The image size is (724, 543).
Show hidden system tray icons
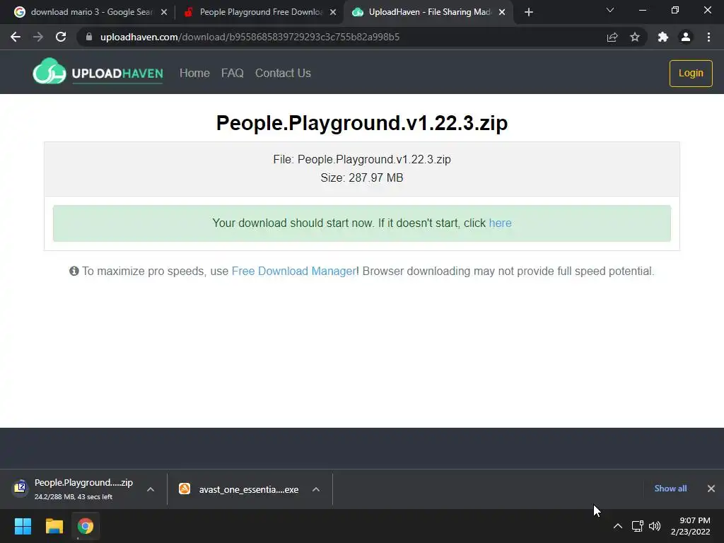pos(618,526)
